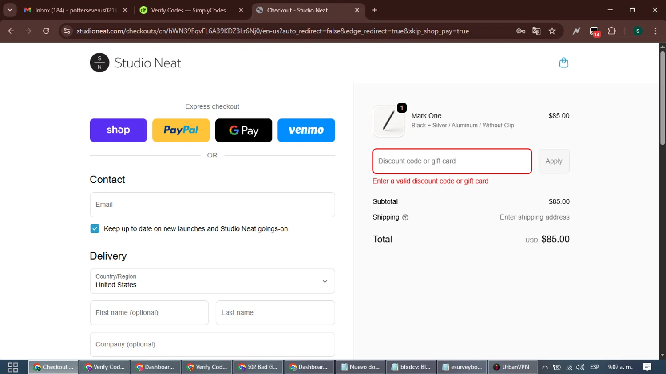Go back using browser back arrow
666x374 pixels.
pyautogui.click(x=11, y=31)
